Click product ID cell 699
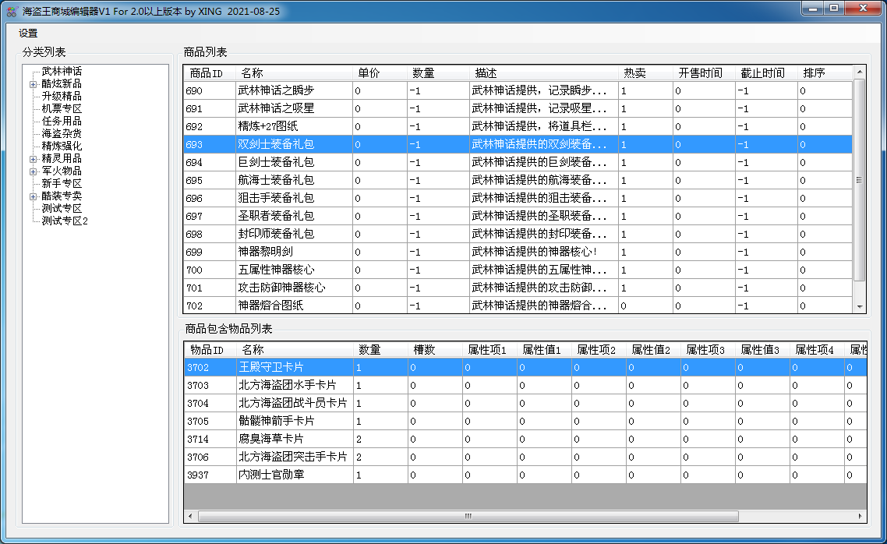The width and height of the screenshot is (887, 544). [x=210, y=253]
